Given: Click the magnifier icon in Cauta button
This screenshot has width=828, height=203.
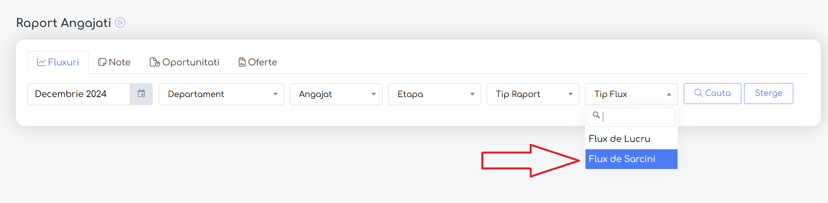Looking at the screenshot, I should click(698, 93).
